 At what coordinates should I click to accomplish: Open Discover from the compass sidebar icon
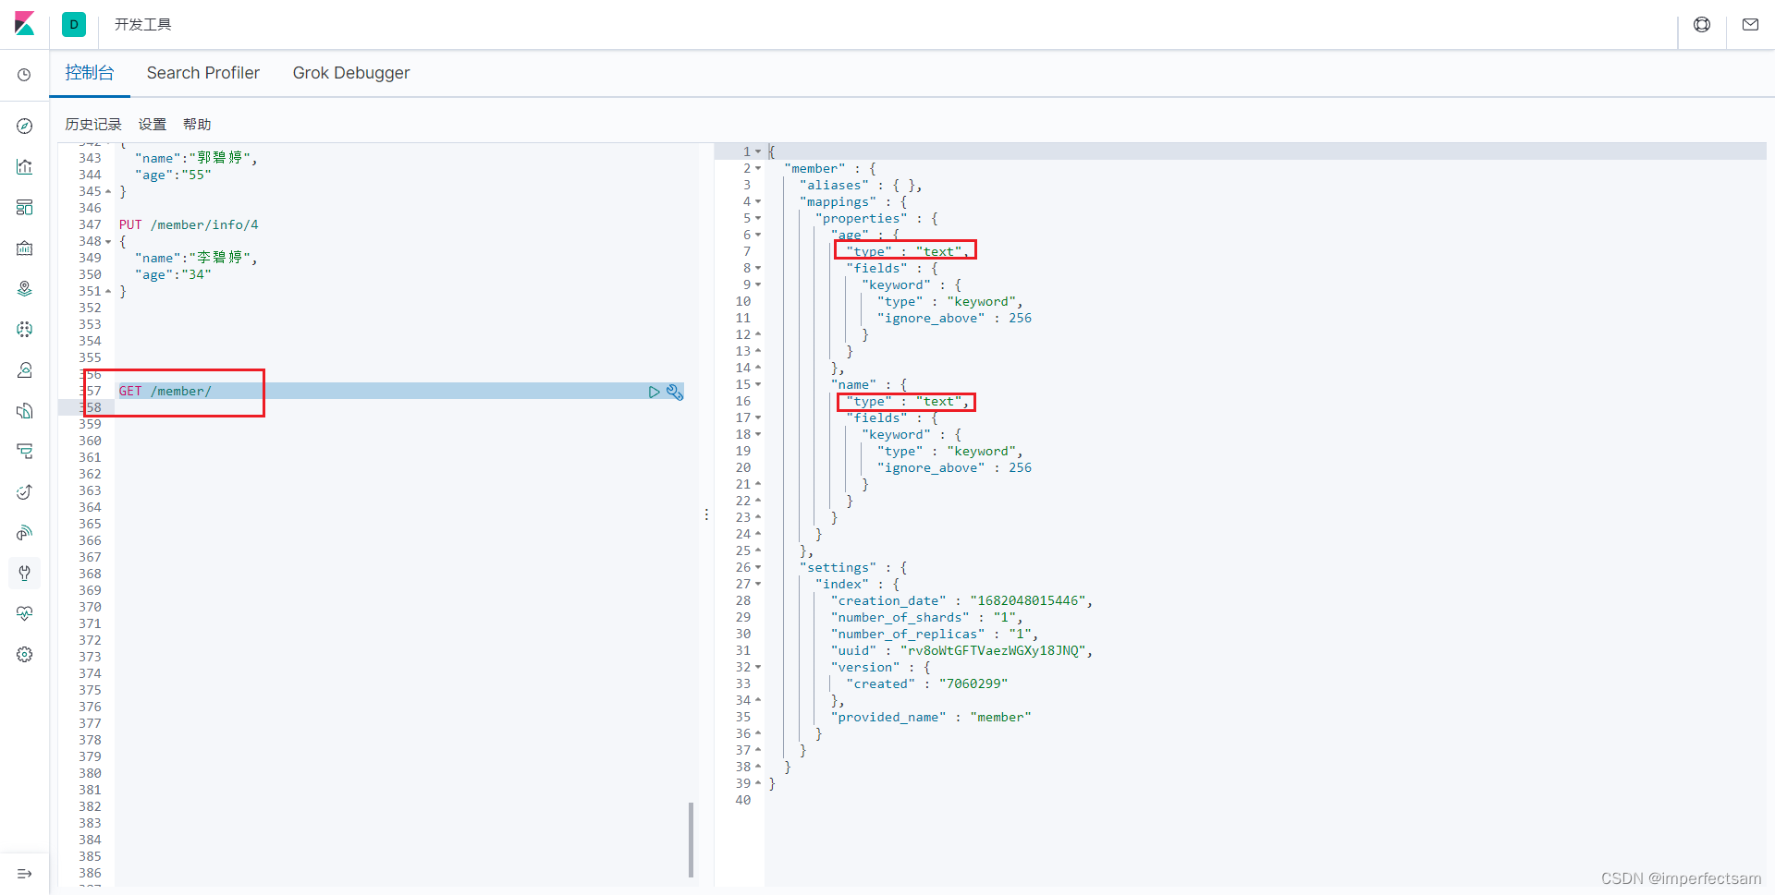25,126
